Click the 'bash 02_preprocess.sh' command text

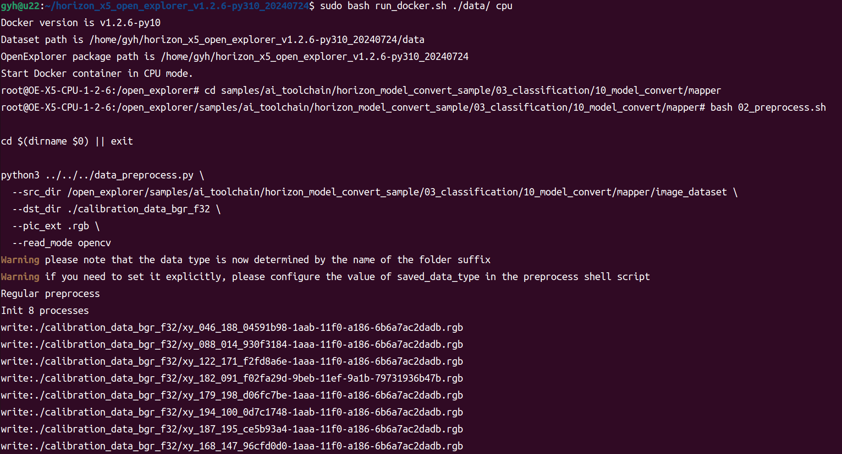768,108
